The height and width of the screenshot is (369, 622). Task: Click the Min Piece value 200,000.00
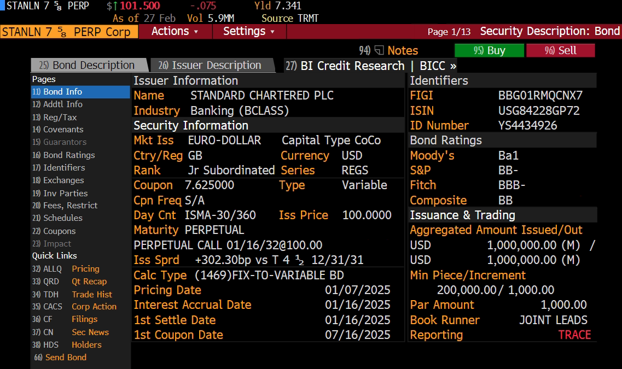point(468,290)
